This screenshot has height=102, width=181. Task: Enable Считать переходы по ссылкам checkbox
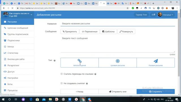tap(62, 74)
